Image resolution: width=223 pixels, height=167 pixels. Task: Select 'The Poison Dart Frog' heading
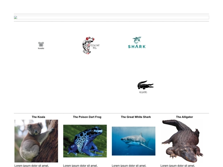tap(87, 117)
